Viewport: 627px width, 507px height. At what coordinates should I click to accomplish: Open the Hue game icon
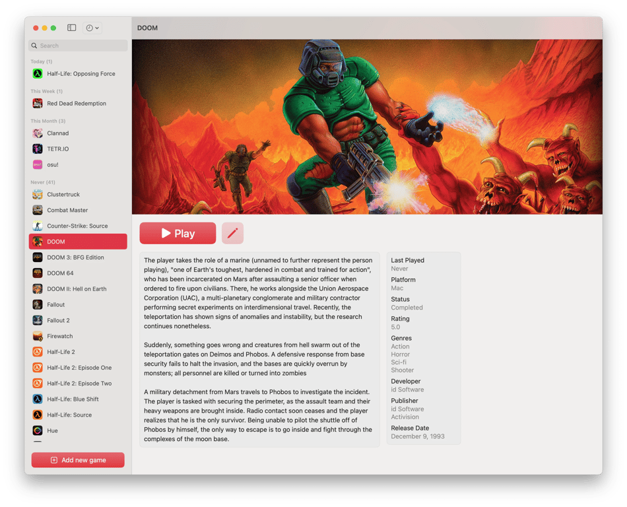click(38, 430)
